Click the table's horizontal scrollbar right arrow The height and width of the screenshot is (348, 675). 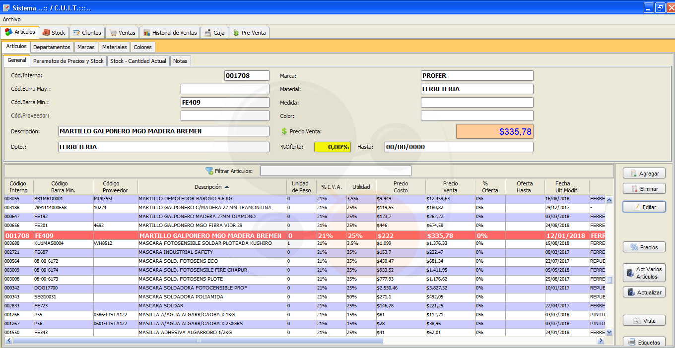coord(601,341)
